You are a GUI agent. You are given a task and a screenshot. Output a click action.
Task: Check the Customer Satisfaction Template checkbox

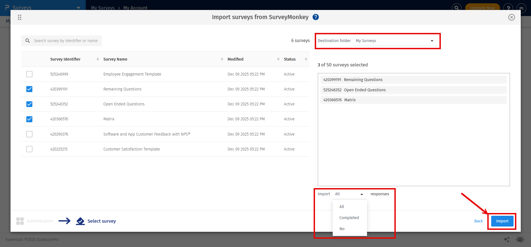(x=29, y=149)
